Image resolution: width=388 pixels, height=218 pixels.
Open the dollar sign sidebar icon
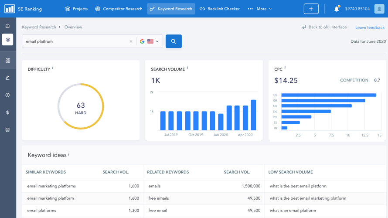point(7,112)
